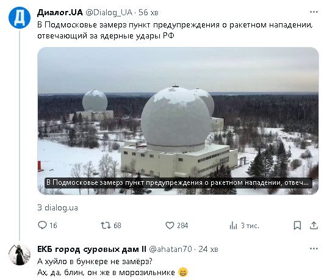Image resolution: width=324 pixels, height=280 pixels.
Task: Open the radar dome article image
Action: (x=178, y=121)
